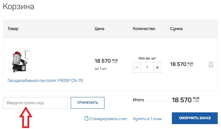Viewport: 221px width, 129px height.
Task: Delete the item using the trash icon
Action: (x=211, y=65)
